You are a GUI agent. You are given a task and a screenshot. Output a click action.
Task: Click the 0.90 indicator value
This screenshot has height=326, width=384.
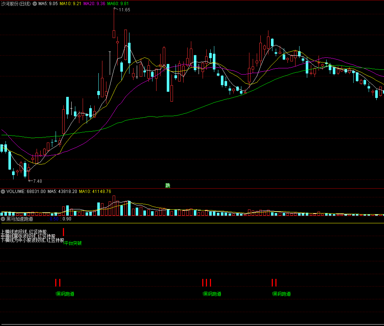[x=67, y=219]
